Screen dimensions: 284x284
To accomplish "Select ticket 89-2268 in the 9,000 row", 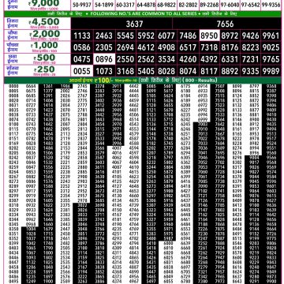I will click(209, 5).
